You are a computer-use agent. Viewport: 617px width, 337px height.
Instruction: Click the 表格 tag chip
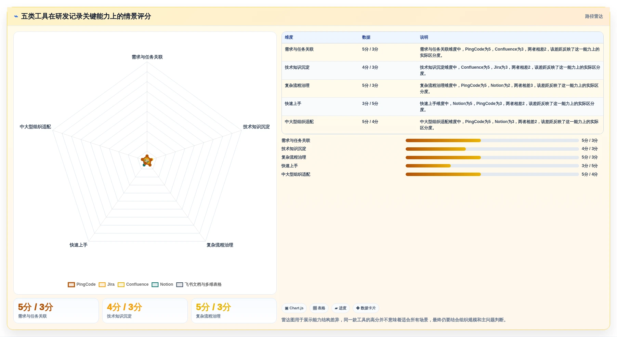point(319,308)
